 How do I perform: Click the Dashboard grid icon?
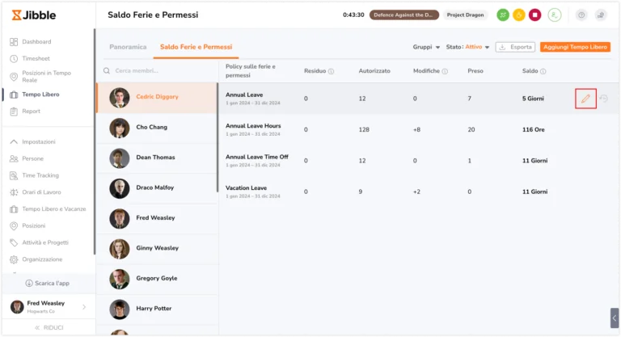(x=14, y=41)
